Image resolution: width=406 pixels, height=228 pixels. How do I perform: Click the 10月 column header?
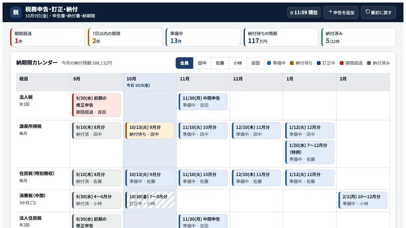(150, 82)
